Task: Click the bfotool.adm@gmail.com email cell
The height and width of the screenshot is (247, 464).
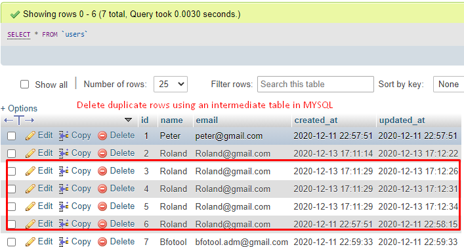Action: coord(242,242)
